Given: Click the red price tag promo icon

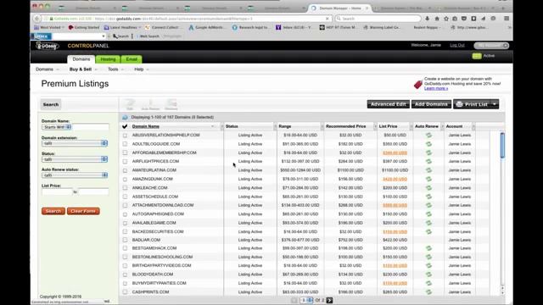Looking at the screenshot, I should [418, 84].
